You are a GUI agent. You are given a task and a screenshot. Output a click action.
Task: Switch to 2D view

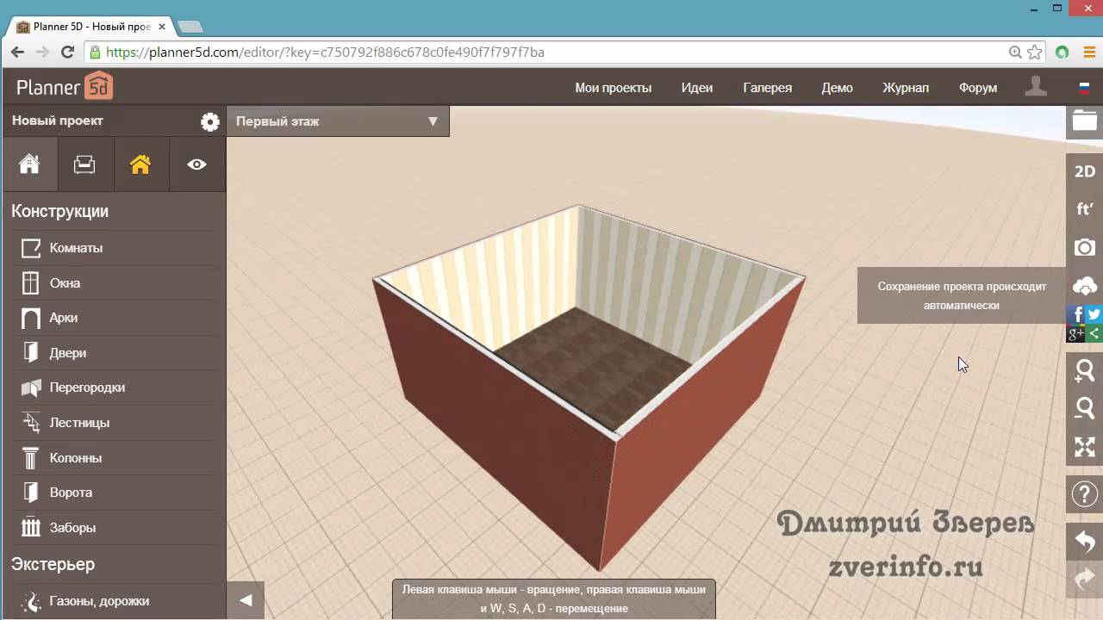1085,171
